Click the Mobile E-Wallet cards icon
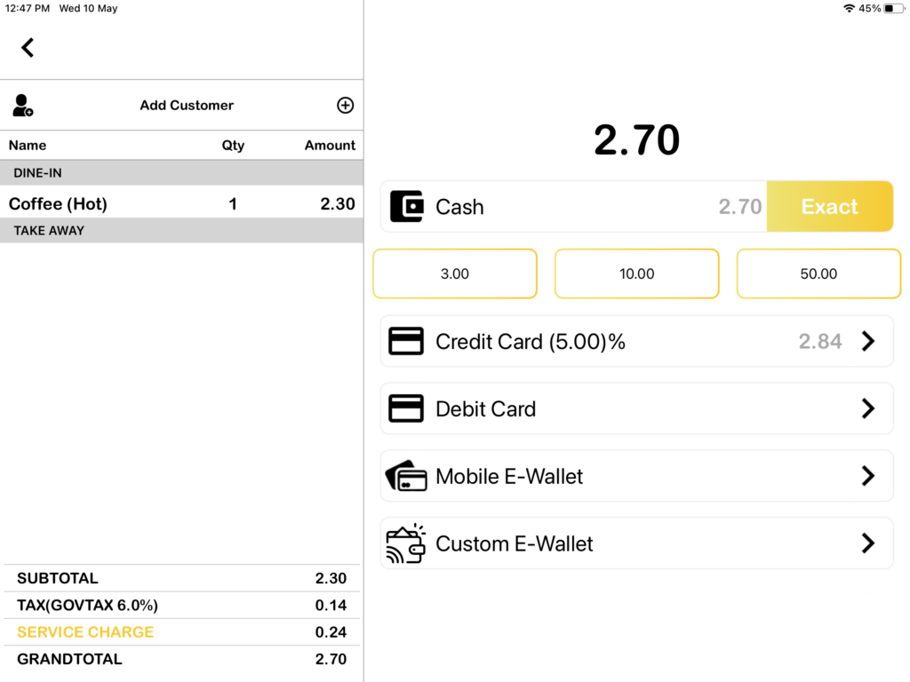 406,477
